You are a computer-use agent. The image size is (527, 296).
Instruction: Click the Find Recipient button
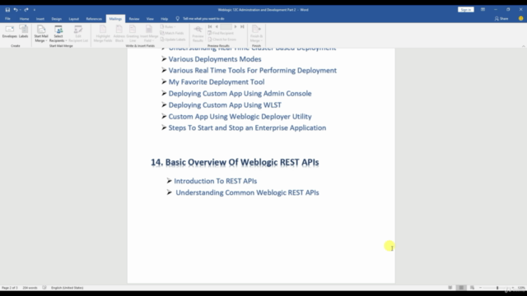[x=221, y=33]
